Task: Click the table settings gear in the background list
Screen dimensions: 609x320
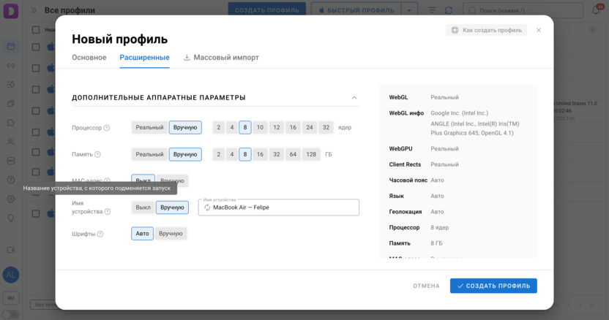Action: pyautogui.click(x=592, y=29)
